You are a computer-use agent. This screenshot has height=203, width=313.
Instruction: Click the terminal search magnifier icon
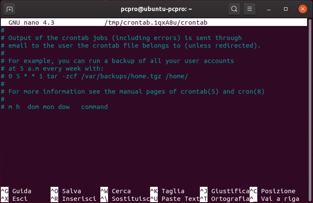pyautogui.click(x=234, y=9)
